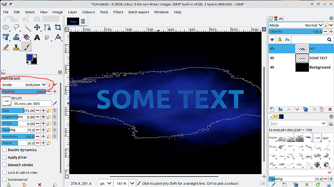Viewport: 334px width, 187px height.
Task: Hide the SOME TEXT layer
Action: pyautogui.click(x=272, y=58)
